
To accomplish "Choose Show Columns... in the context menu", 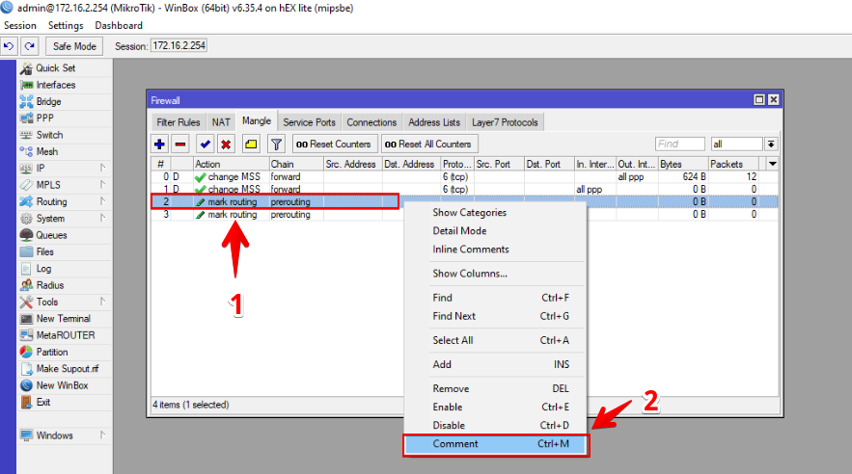I will [496, 274].
